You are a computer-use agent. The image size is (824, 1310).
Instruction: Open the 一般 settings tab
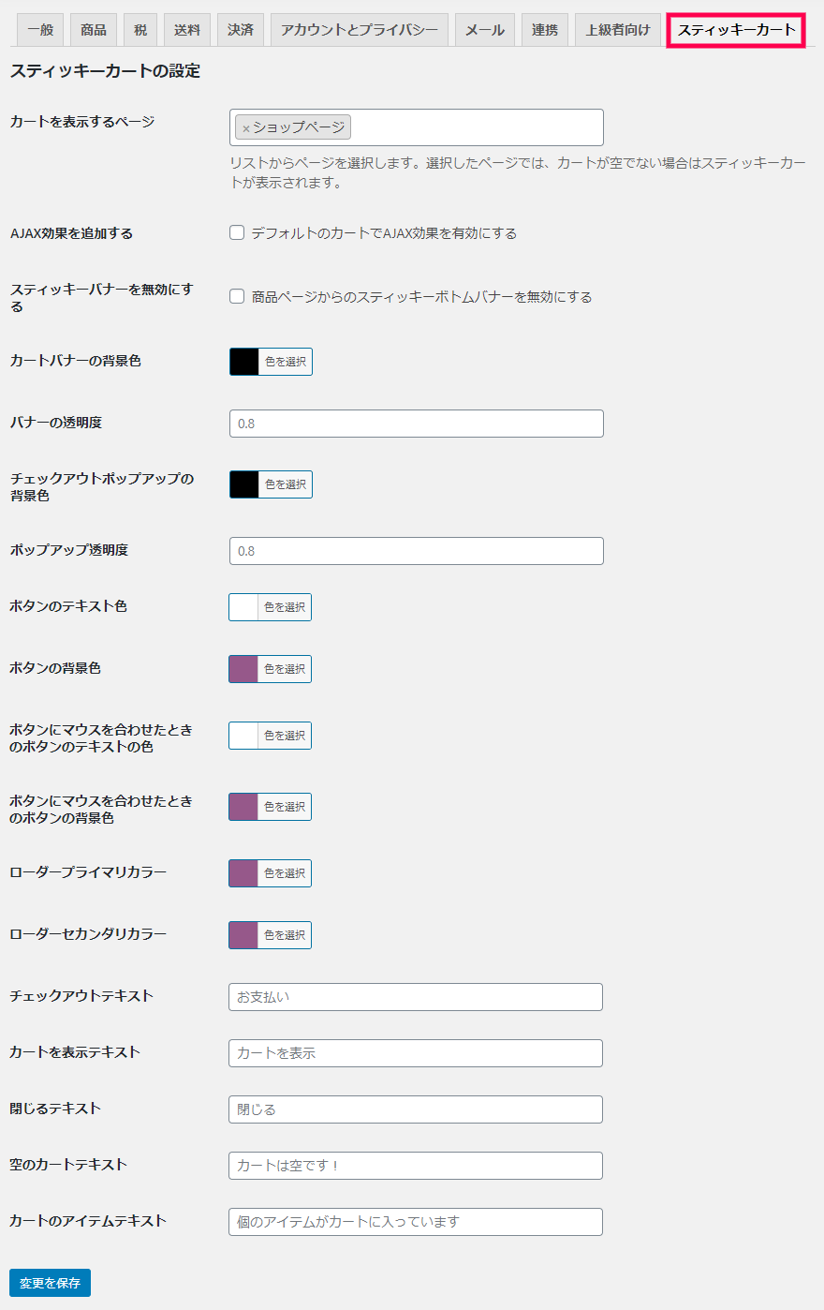(x=40, y=30)
